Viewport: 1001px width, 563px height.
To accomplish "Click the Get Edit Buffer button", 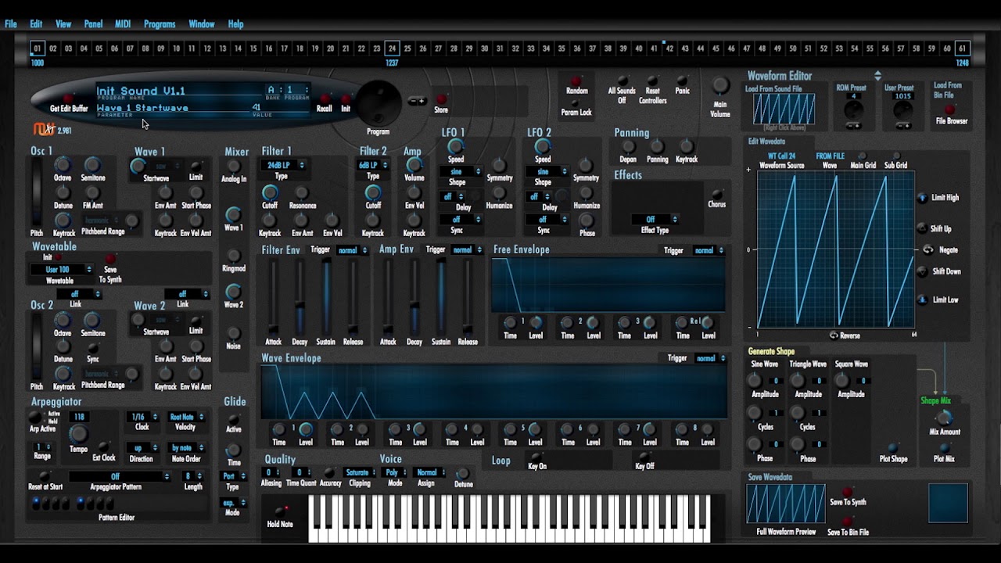I will click(x=69, y=99).
